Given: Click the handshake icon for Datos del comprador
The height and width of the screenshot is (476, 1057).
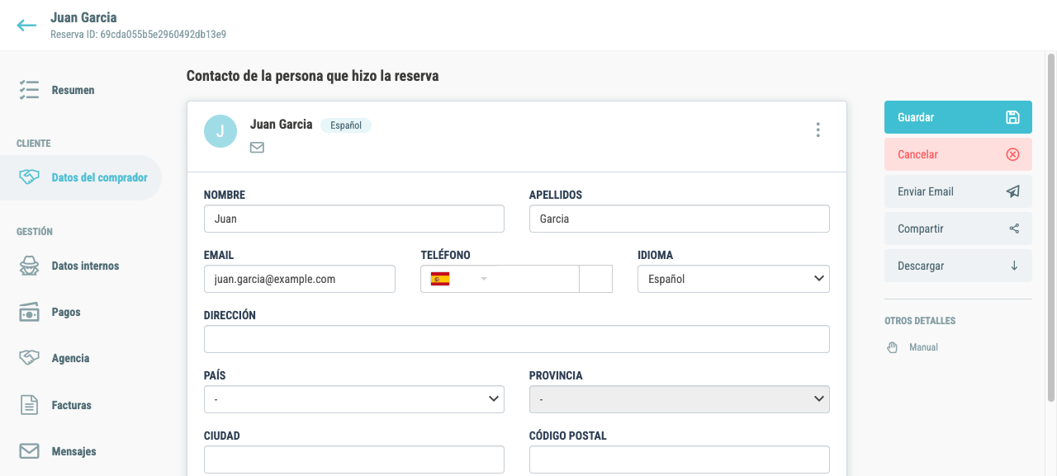Looking at the screenshot, I should (29, 177).
